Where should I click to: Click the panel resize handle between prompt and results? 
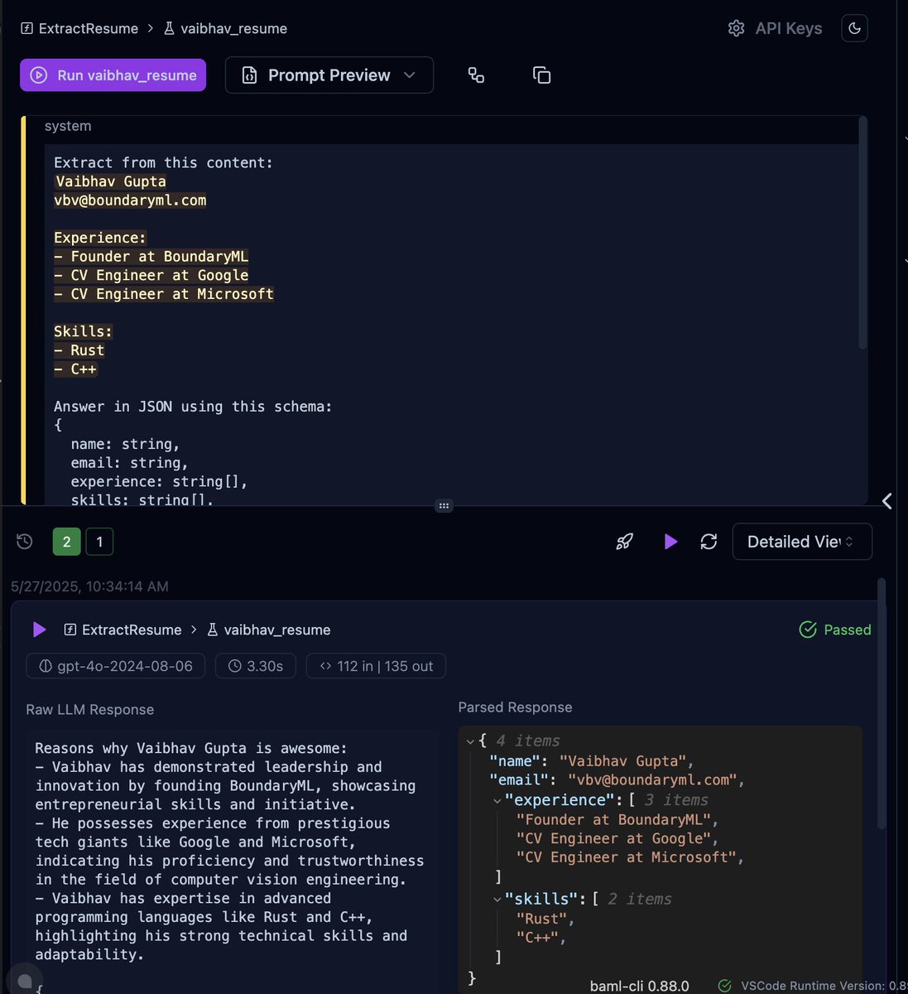pos(444,505)
